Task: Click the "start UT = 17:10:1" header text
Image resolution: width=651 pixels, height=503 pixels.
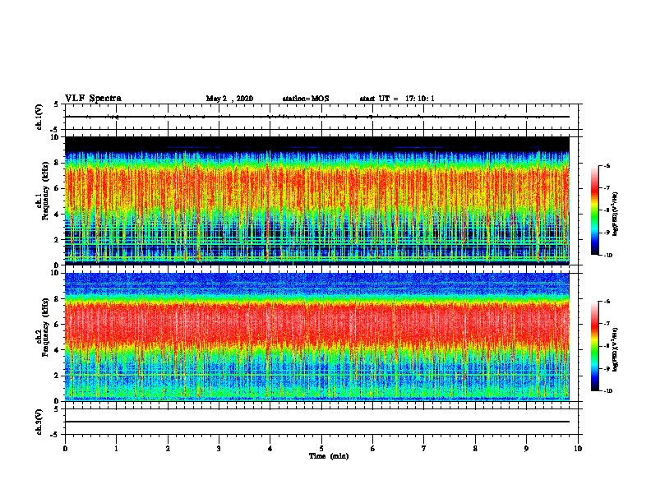Action: click(x=397, y=99)
